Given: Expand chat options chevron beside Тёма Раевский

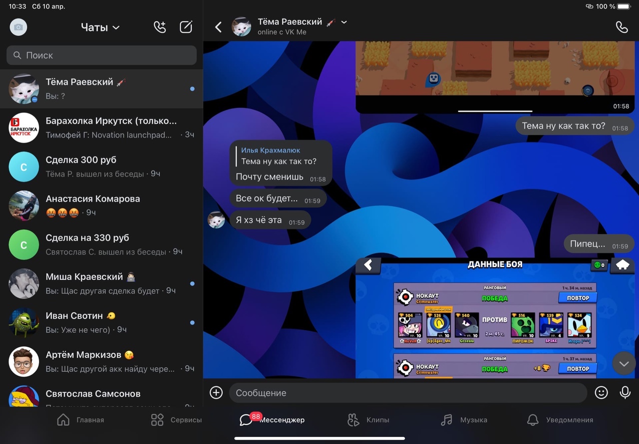Looking at the screenshot, I should click(x=344, y=22).
